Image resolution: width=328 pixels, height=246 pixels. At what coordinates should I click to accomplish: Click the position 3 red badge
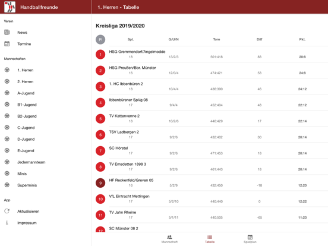pyautogui.click(x=100, y=87)
